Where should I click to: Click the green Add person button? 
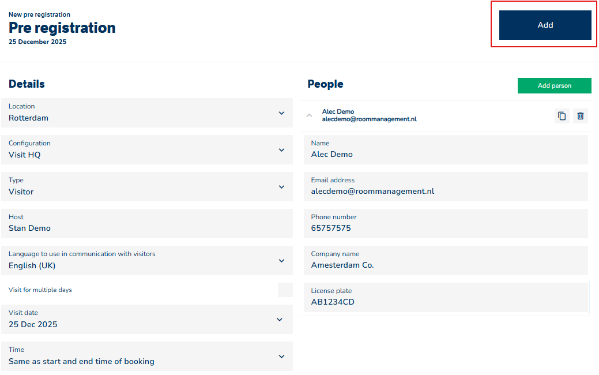[x=554, y=85]
